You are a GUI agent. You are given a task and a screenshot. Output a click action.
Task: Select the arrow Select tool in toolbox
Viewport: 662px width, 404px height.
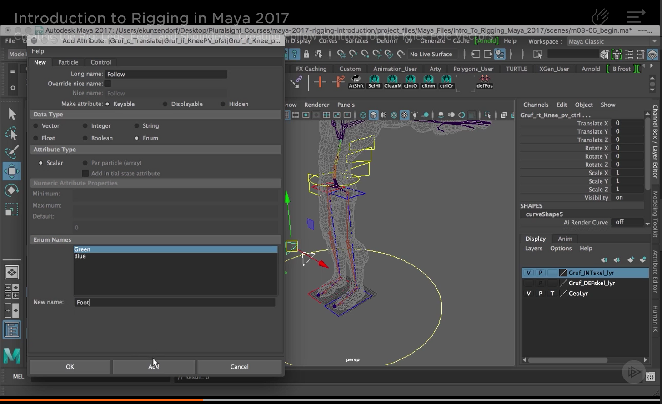tap(12, 114)
